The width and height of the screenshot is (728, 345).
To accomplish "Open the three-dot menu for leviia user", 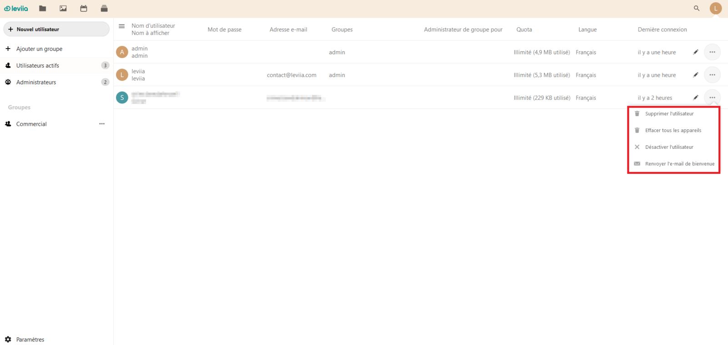I will coord(712,75).
